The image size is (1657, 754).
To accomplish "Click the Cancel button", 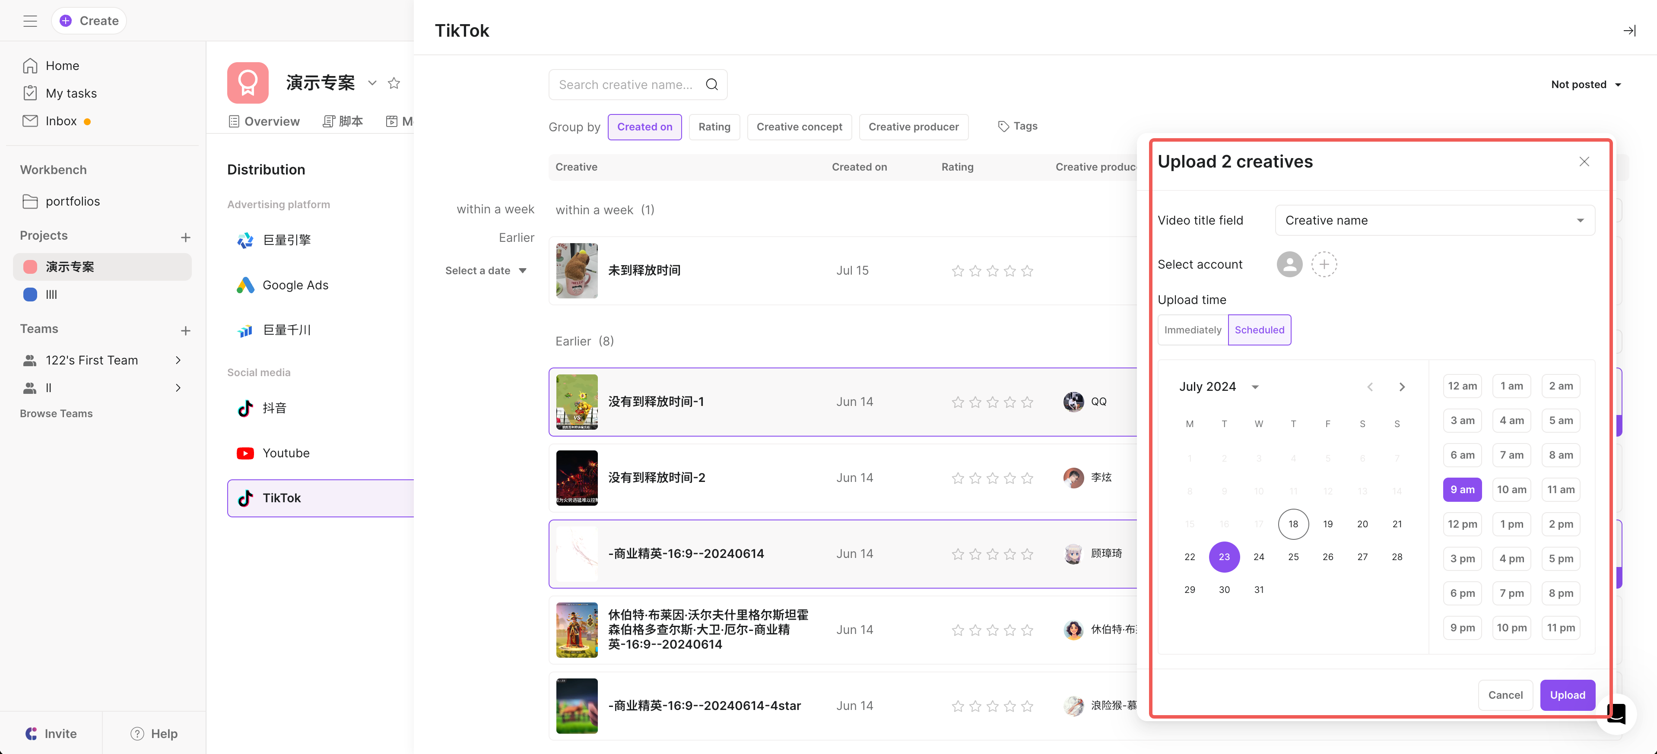I will click(1505, 695).
